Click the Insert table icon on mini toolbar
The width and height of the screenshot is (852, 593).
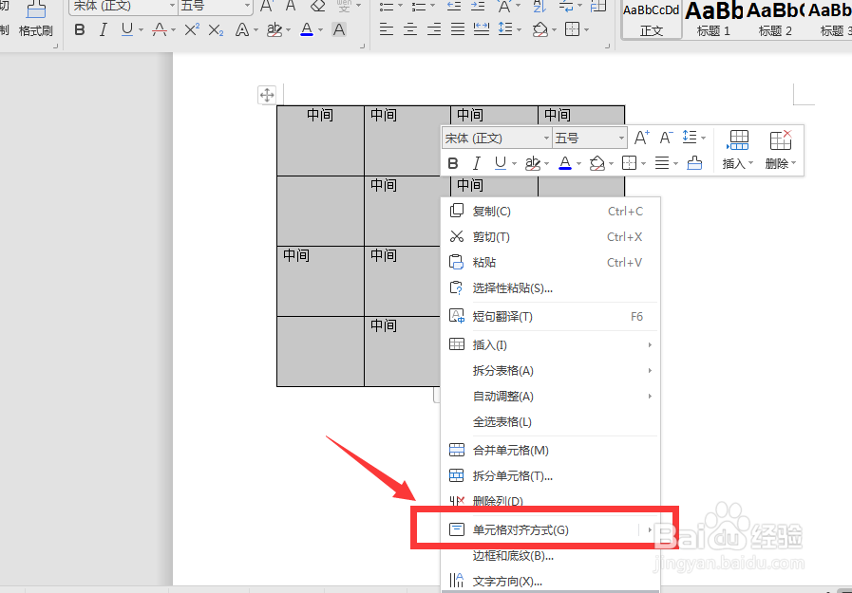(739, 141)
